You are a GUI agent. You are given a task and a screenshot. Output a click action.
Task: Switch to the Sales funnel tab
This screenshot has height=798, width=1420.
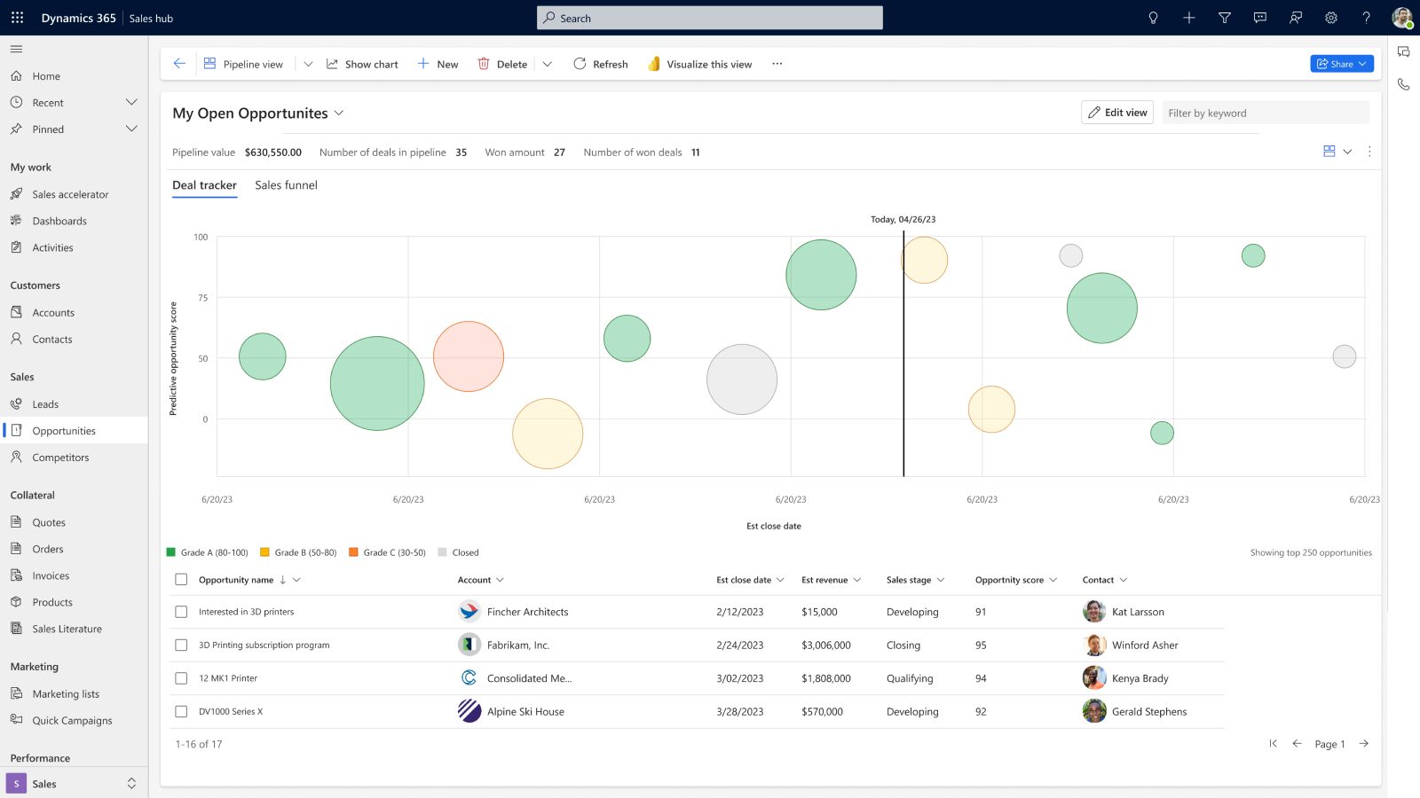tap(286, 185)
